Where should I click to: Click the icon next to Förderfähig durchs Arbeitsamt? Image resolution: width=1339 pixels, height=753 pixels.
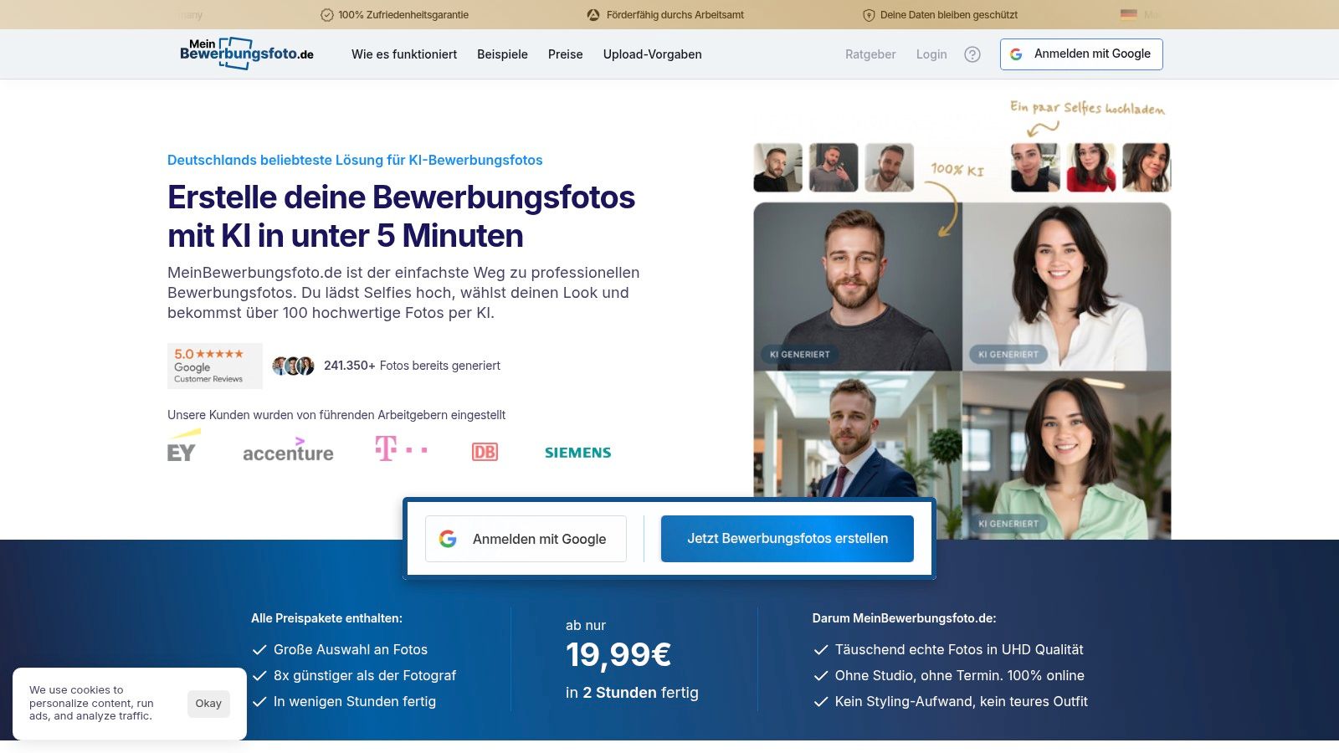tap(592, 14)
